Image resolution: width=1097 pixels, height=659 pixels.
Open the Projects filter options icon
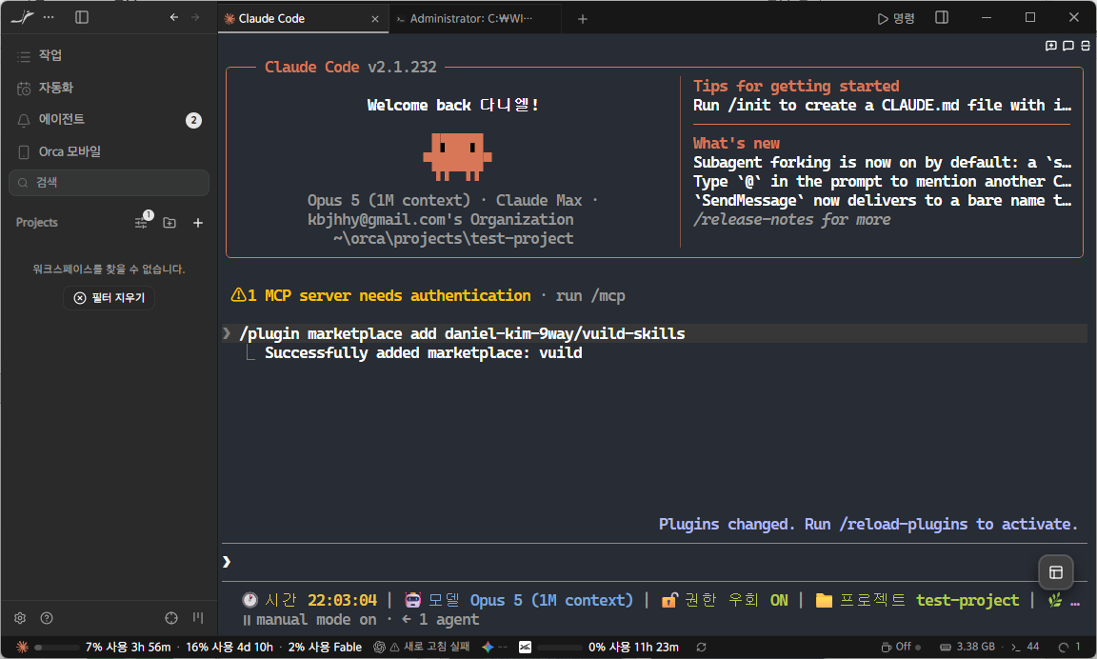[142, 222]
